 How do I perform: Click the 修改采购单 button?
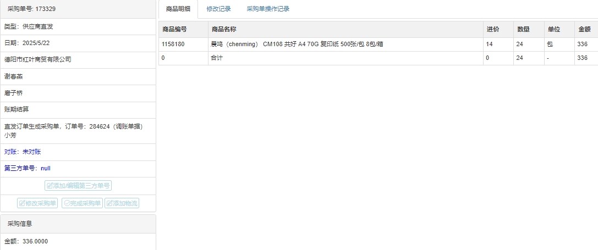[x=37, y=203]
